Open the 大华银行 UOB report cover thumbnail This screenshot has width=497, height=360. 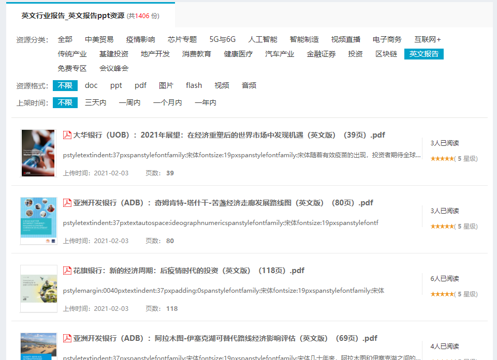tap(38, 153)
